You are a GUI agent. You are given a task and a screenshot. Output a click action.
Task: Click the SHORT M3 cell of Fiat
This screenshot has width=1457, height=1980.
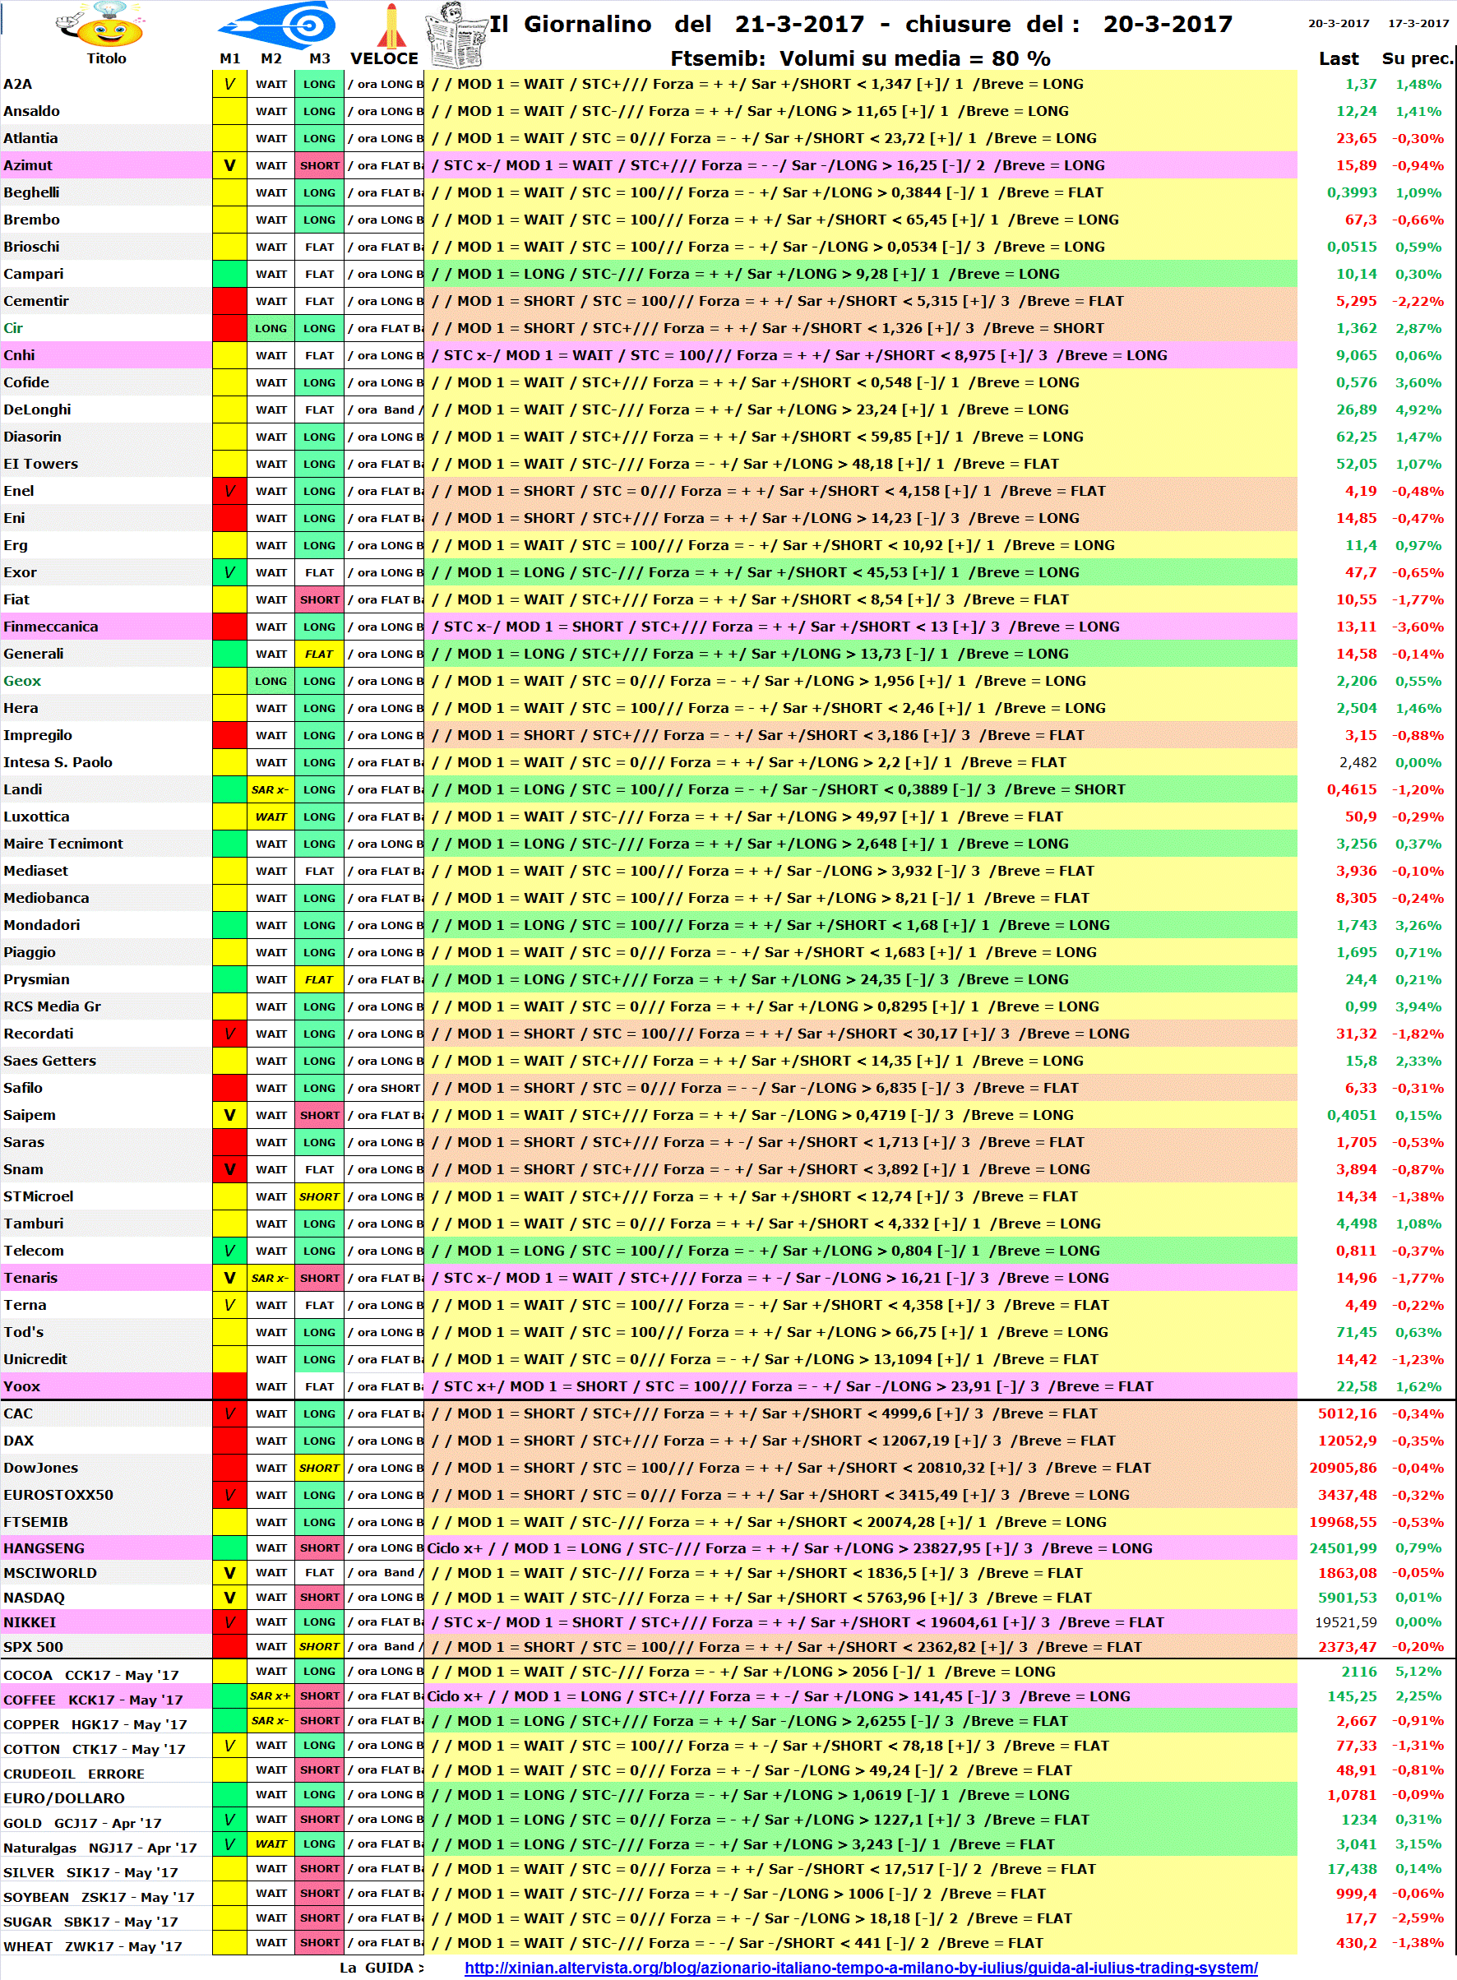coord(319,599)
